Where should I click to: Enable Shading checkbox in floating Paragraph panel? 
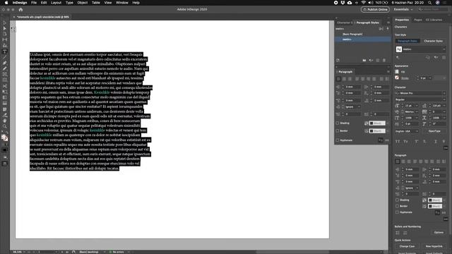point(338,123)
